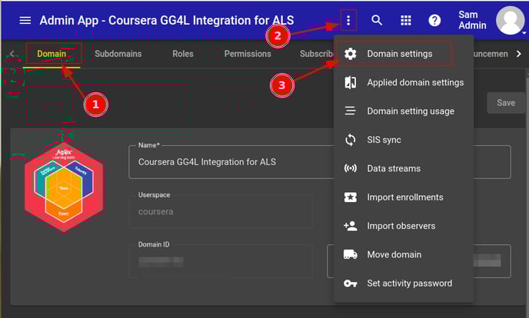Open the Roles tab

183,54
